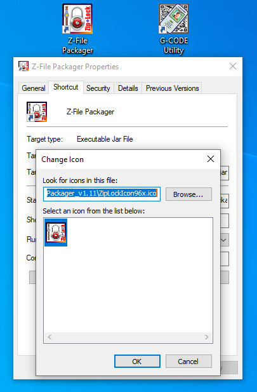Click the Properties window title bar icon
257x392 pixels.
pyautogui.click(x=23, y=67)
